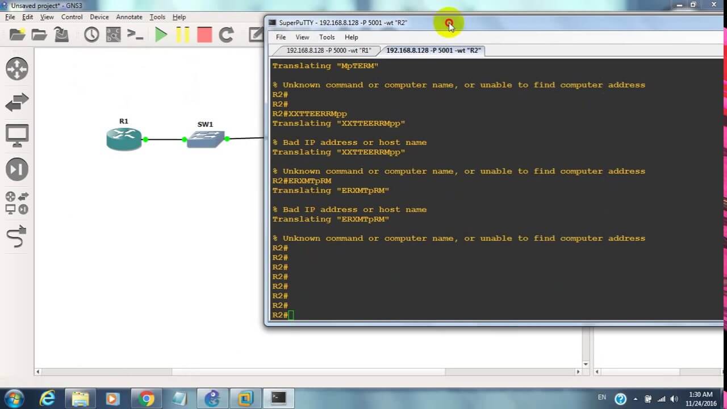Select router R1 on the canvas
This screenshot has width=727, height=409.
124,139
